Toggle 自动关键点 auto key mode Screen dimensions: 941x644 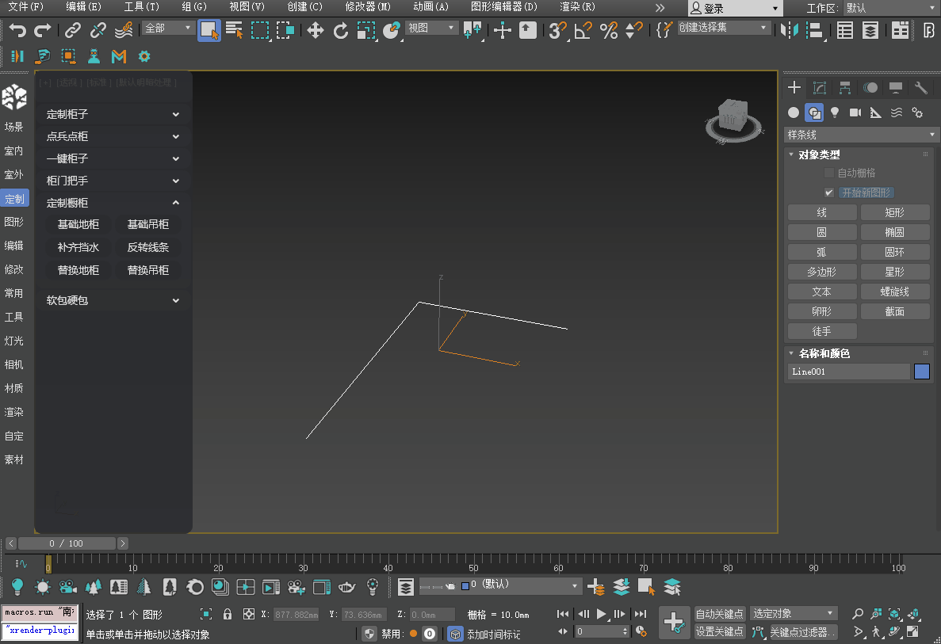tap(720, 614)
